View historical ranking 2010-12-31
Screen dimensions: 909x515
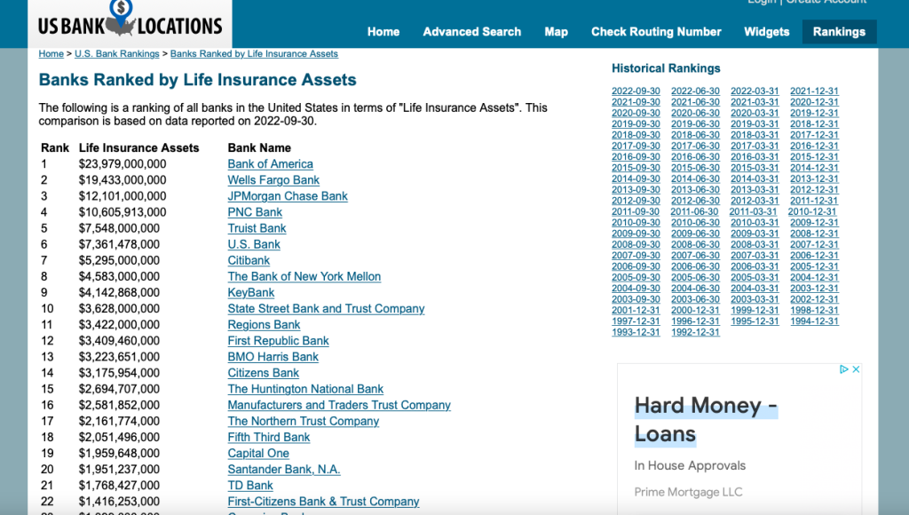pyautogui.click(x=812, y=211)
